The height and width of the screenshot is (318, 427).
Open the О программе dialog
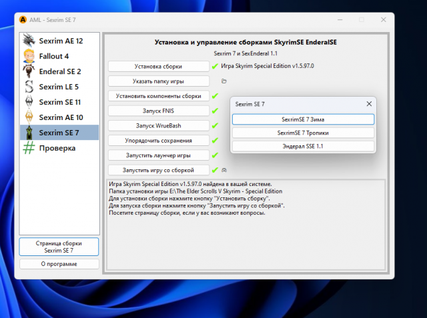[59, 264]
